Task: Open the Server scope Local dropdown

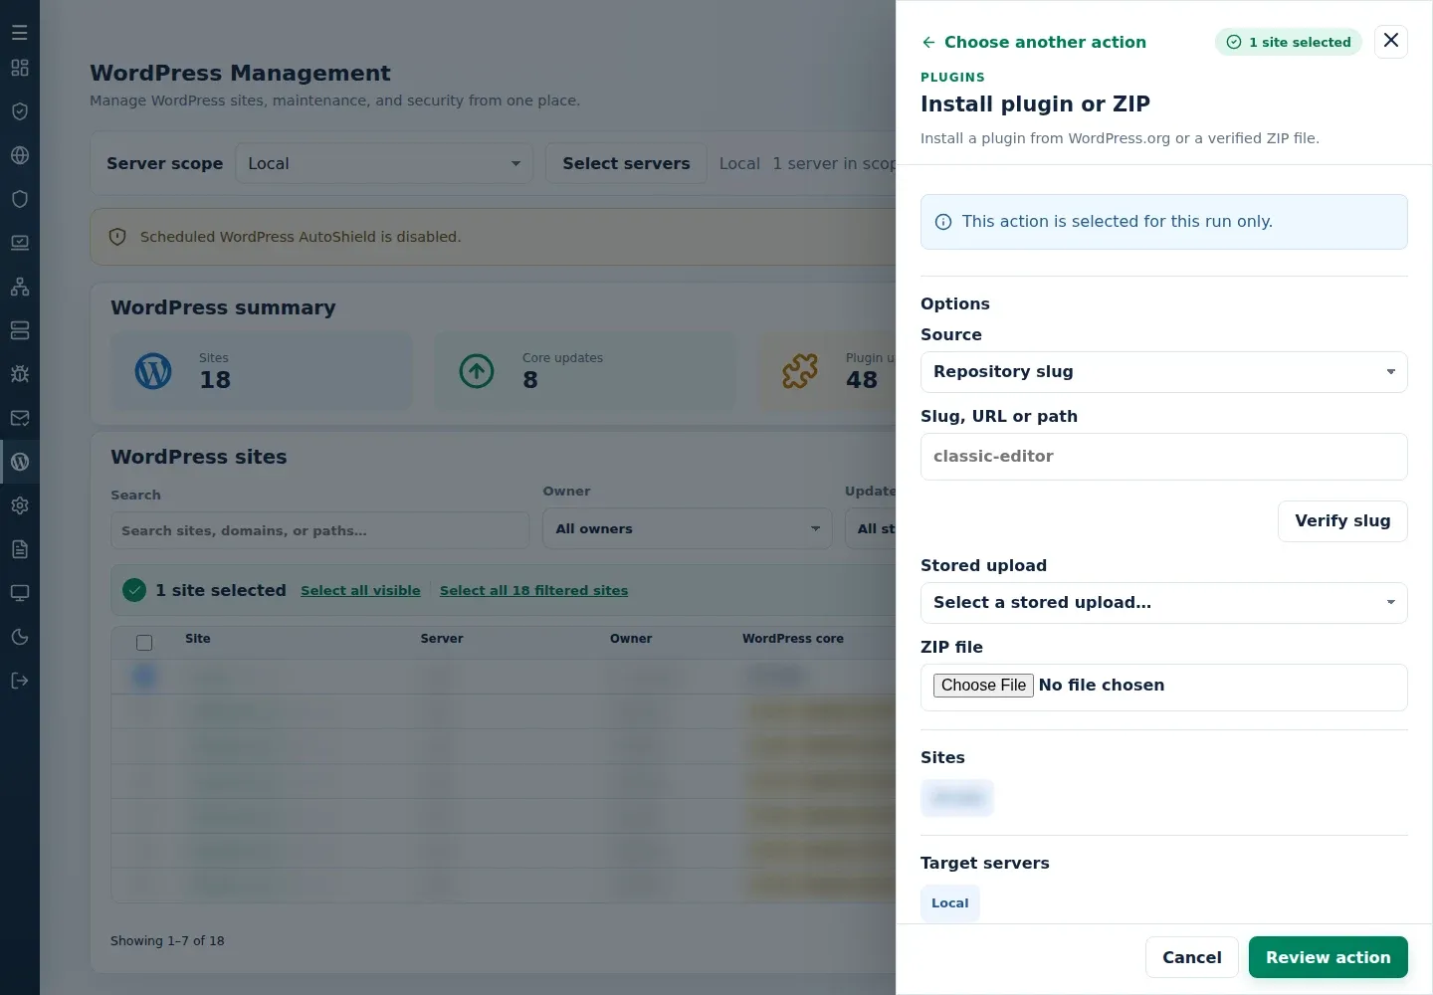Action: [384, 163]
